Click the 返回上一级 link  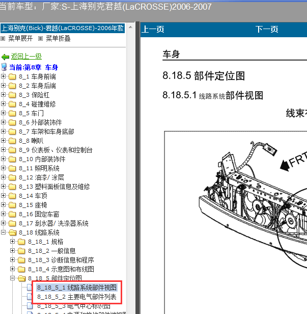[26, 57]
